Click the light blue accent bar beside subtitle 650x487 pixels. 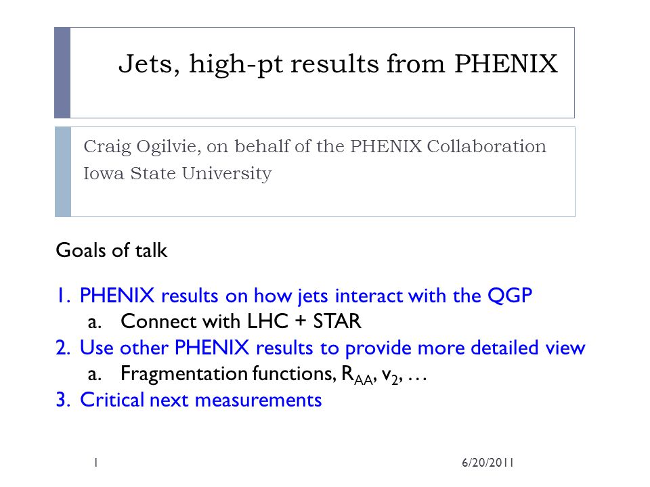click(x=63, y=171)
